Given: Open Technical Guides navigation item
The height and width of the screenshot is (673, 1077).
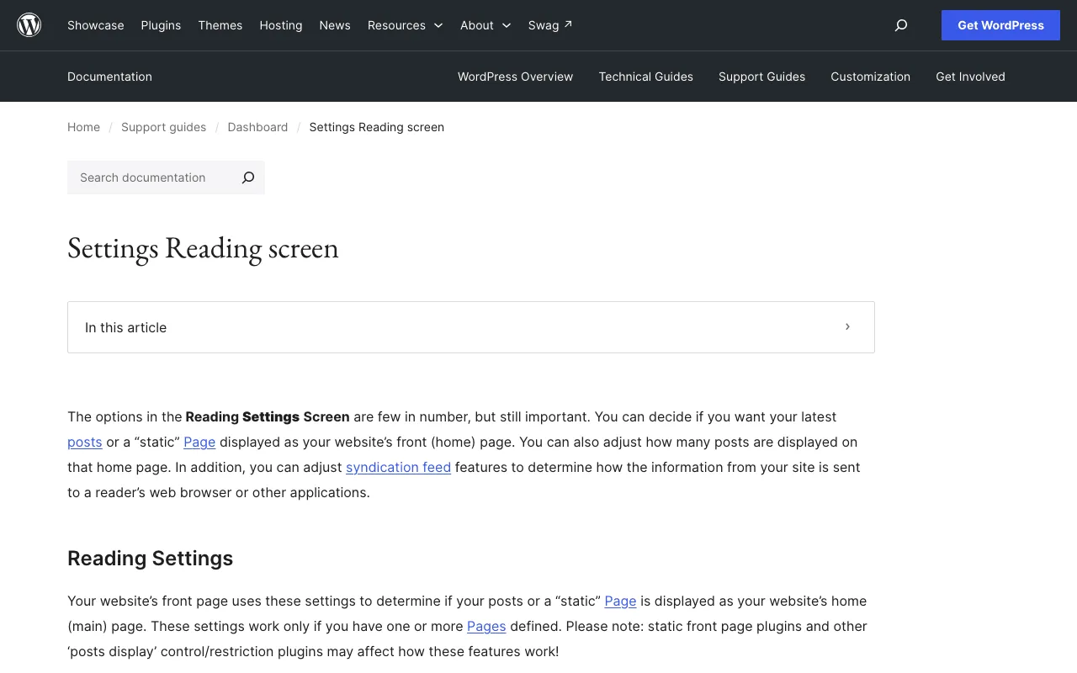Looking at the screenshot, I should 646,77.
